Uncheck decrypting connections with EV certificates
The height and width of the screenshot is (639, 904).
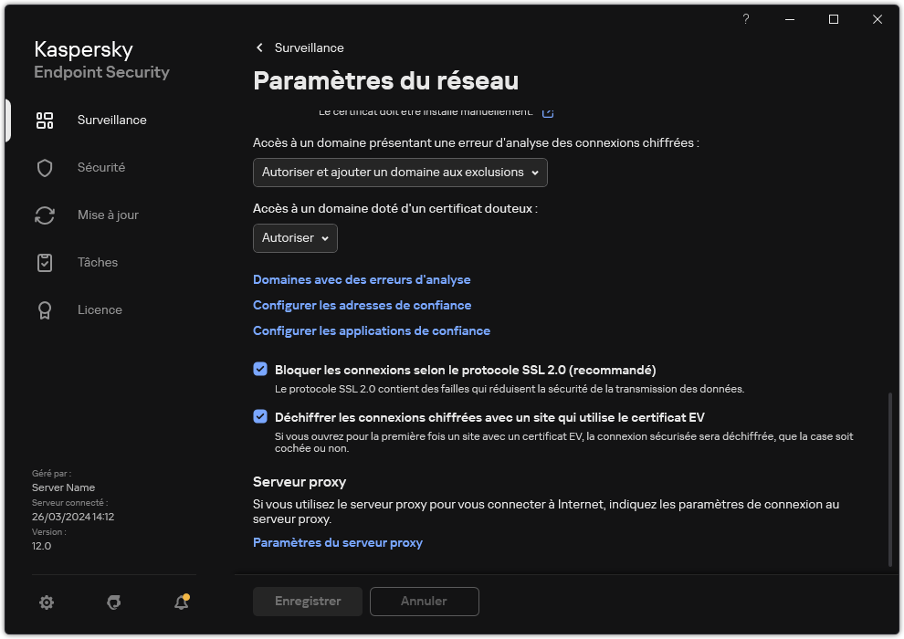pyautogui.click(x=259, y=418)
